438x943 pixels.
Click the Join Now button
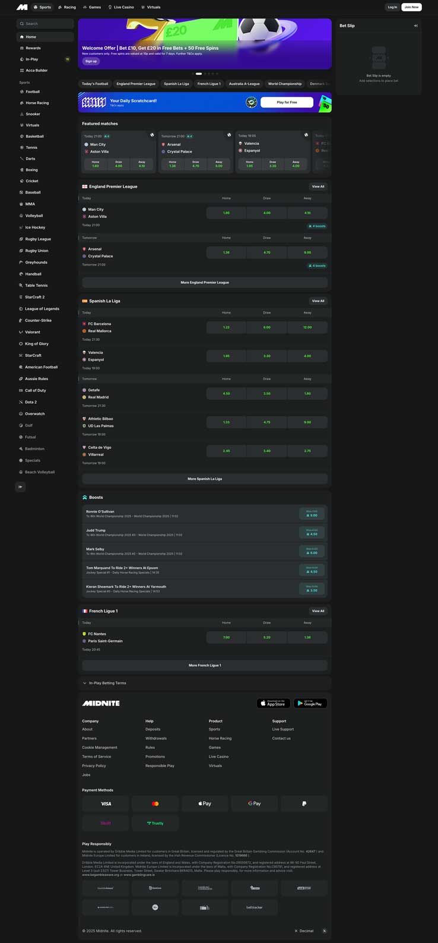tap(411, 7)
